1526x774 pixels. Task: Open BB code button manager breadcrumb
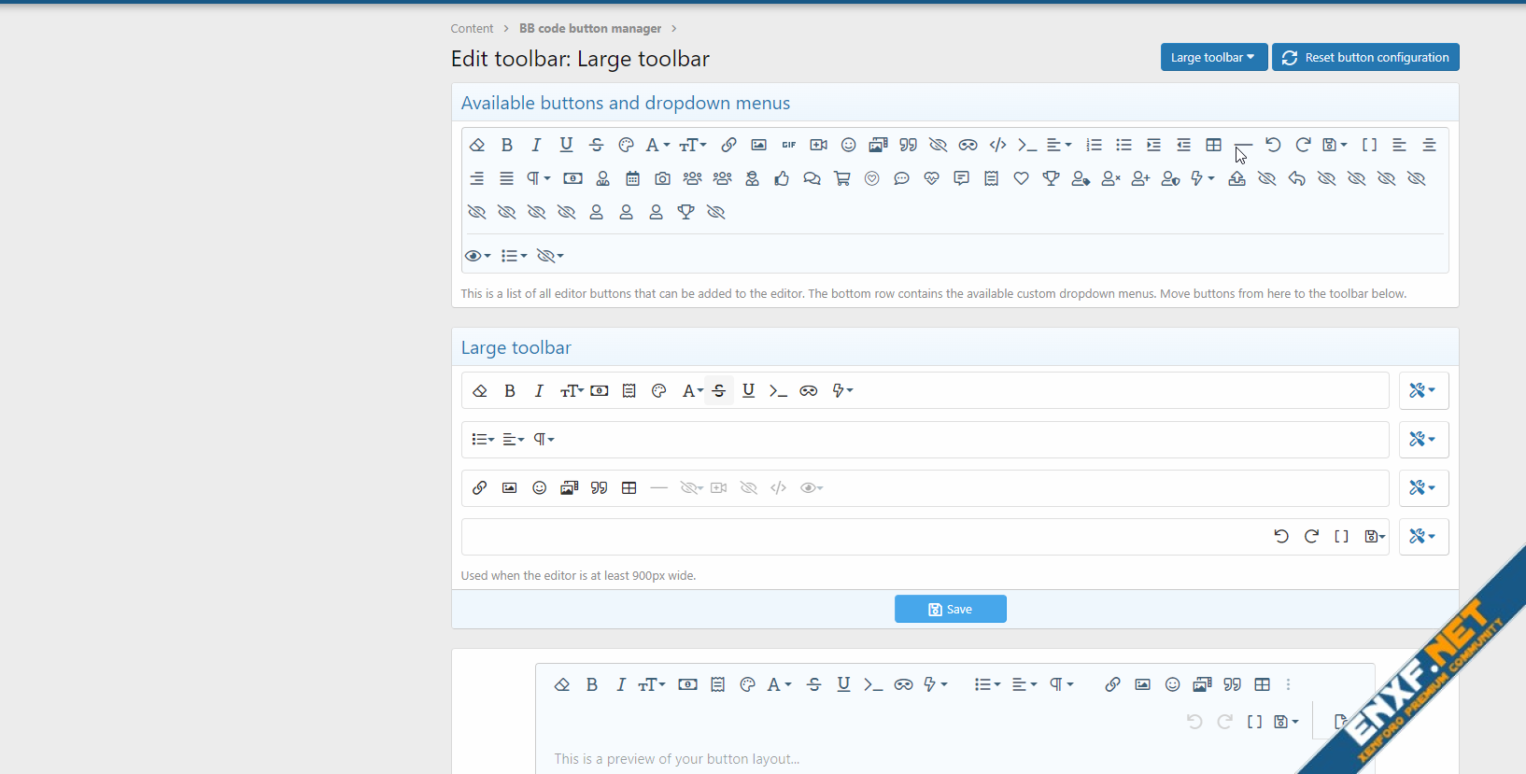589,29
